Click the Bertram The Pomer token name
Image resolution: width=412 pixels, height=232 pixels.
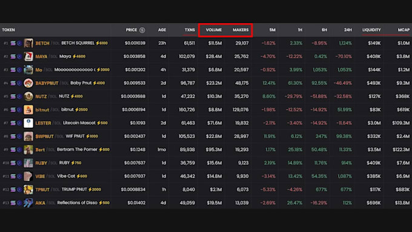78,150
